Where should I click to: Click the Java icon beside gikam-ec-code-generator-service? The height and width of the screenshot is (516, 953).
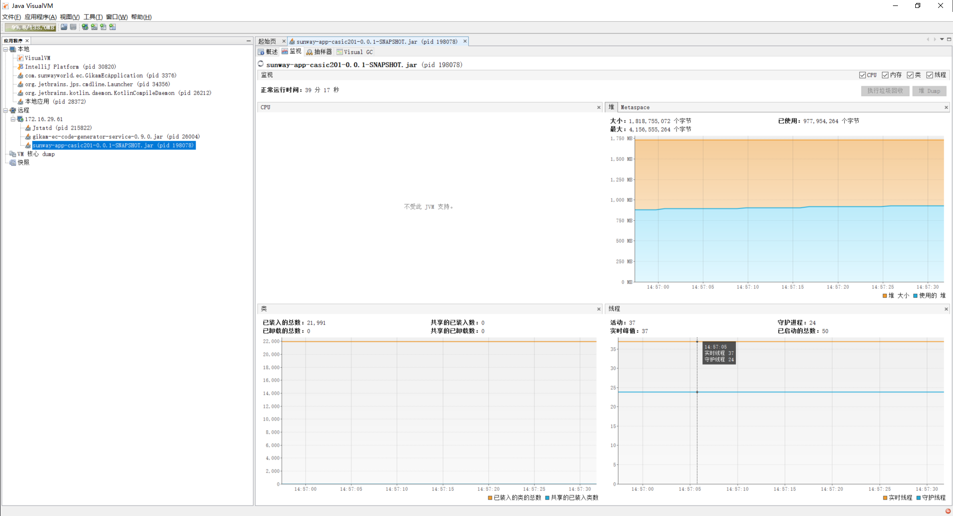tap(28, 136)
